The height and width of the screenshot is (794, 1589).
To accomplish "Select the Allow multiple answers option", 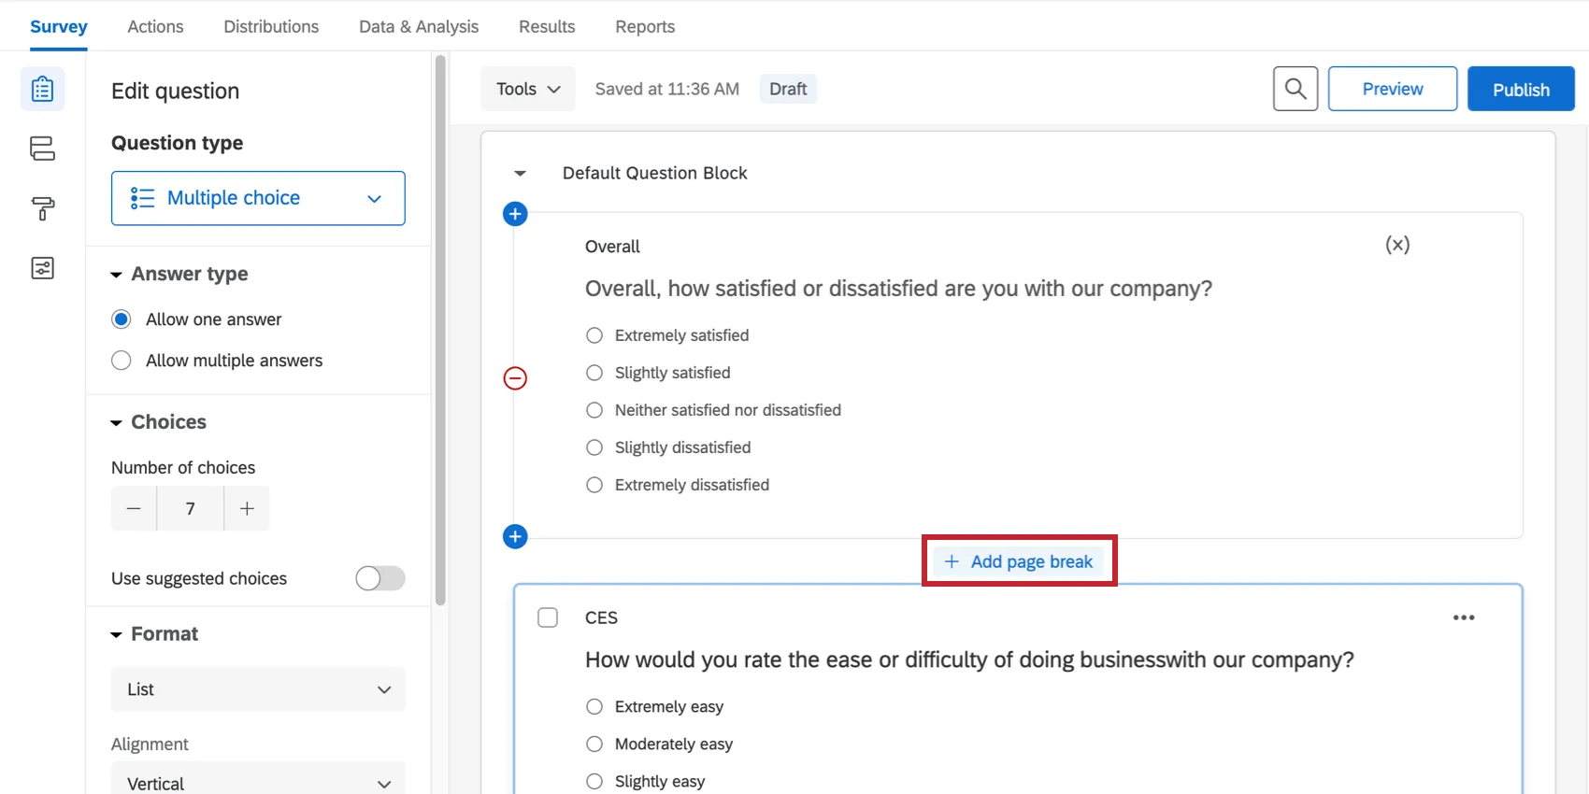I will tap(122, 361).
